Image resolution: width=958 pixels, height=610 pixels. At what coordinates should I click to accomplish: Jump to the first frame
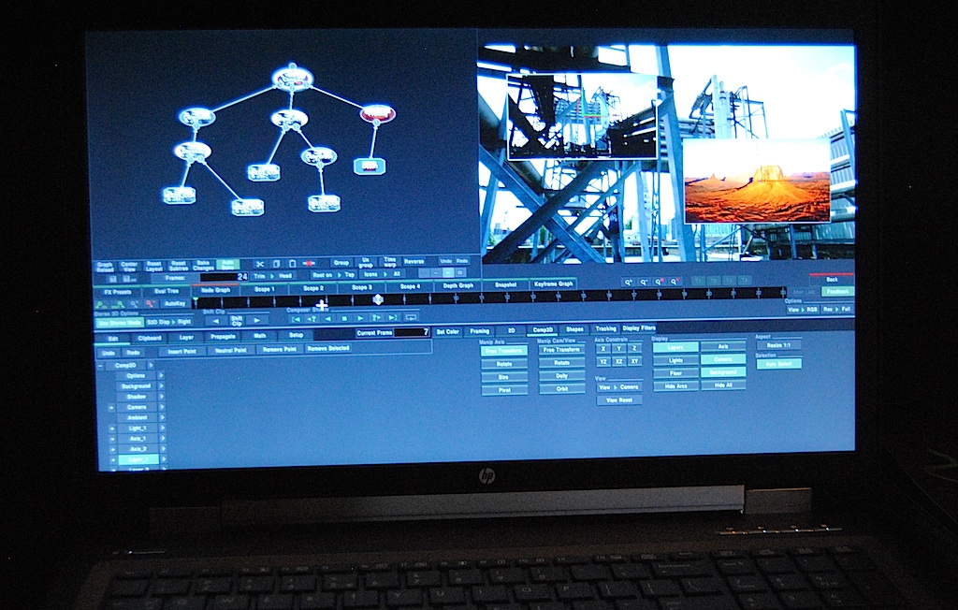click(x=296, y=318)
